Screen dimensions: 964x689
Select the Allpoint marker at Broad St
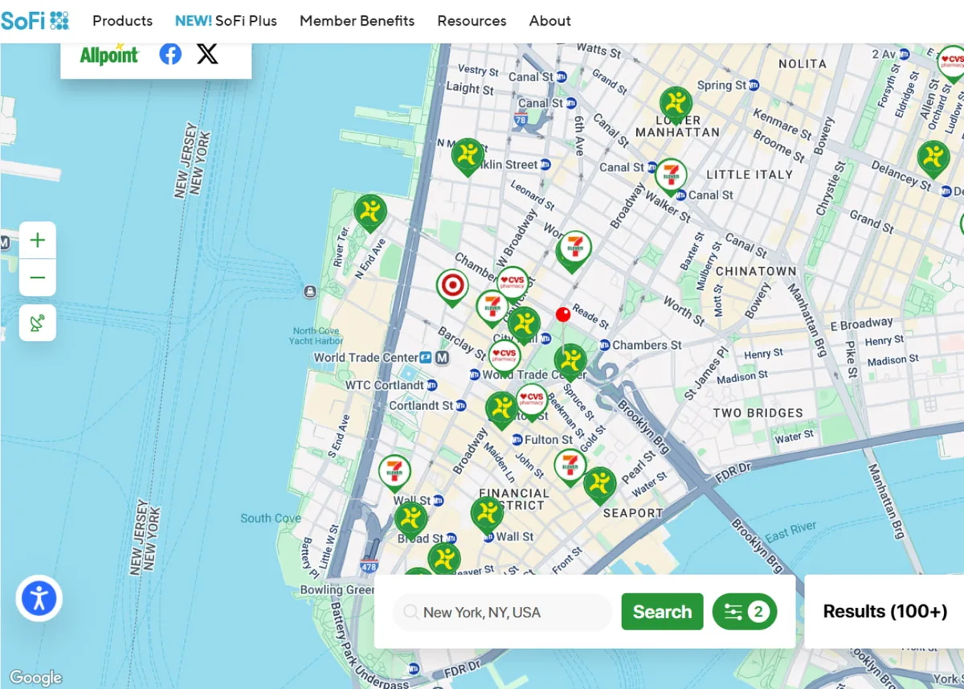(411, 521)
